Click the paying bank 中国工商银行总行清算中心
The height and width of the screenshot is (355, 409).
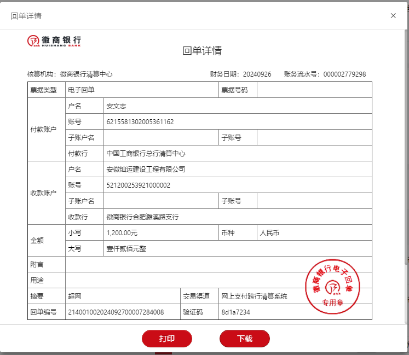[x=146, y=154]
